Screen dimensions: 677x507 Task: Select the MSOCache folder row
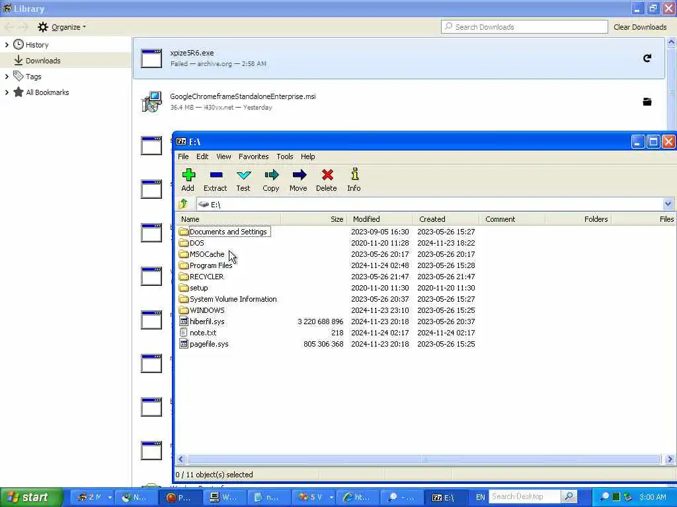click(207, 254)
